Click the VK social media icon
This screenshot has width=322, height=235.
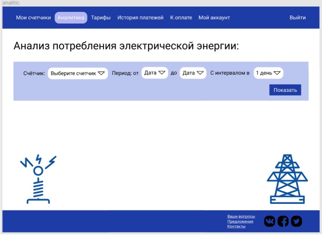(269, 221)
